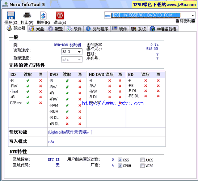Click the green check for CD -Text read
The width and height of the screenshot is (198, 181).
coord(28,91)
